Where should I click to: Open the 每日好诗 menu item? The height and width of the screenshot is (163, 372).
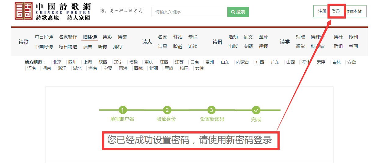pyautogui.click(x=44, y=37)
